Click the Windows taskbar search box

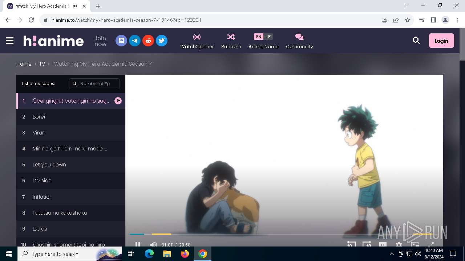pos(70,254)
